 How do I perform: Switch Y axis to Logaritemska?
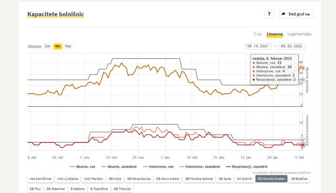pos(299,34)
